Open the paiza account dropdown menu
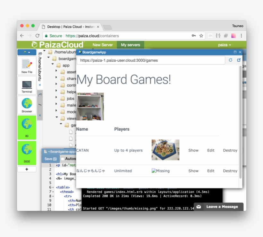The height and width of the screenshot is (237, 263). tap(225, 45)
